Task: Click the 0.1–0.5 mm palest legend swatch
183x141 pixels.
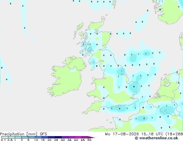Action: pos(5,137)
